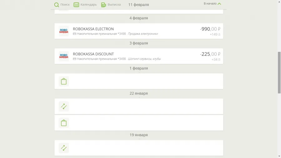Click the +149 bonus points indicator
The width and height of the screenshot is (281, 158).
click(x=215, y=34)
